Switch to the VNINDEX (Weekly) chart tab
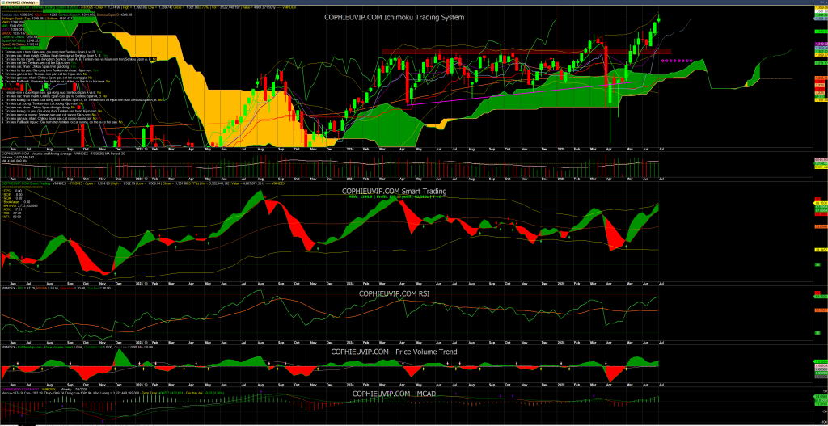The image size is (828, 426). pyautogui.click(x=19, y=2)
